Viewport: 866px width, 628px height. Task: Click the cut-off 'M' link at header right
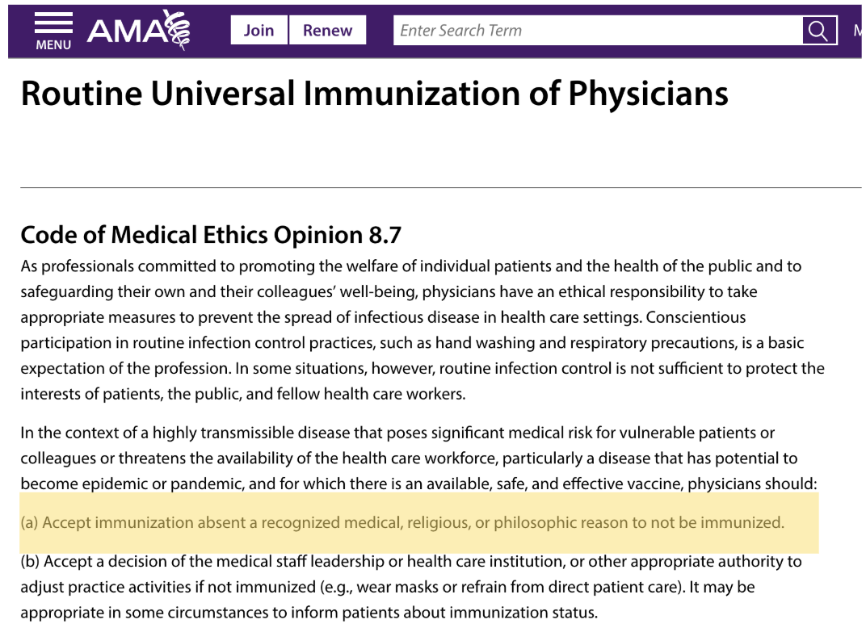[x=858, y=31]
